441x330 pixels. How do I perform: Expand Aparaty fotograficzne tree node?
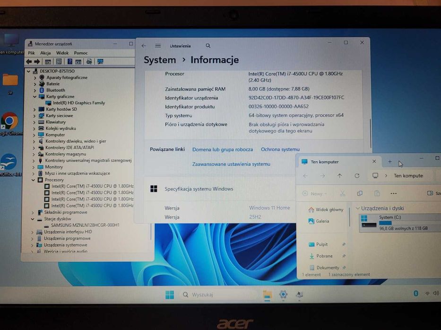35,78
